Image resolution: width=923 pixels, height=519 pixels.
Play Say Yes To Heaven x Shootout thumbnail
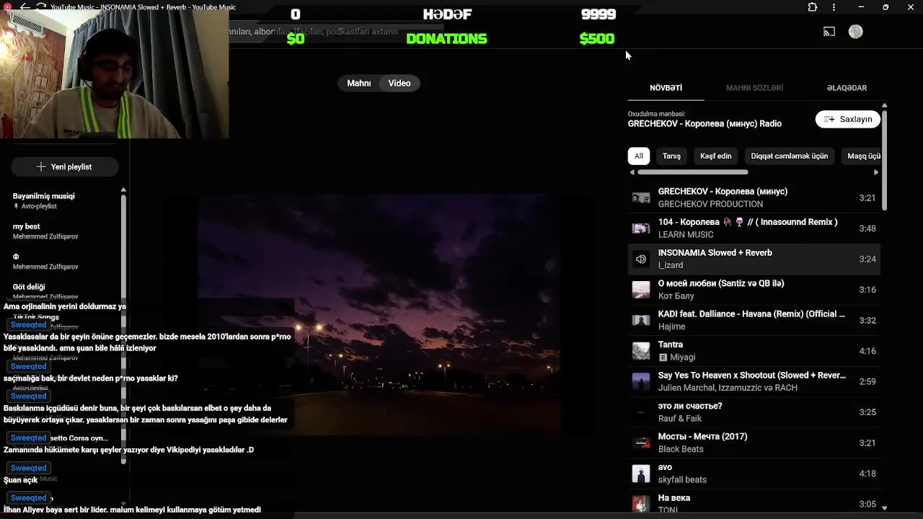tap(641, 381)
